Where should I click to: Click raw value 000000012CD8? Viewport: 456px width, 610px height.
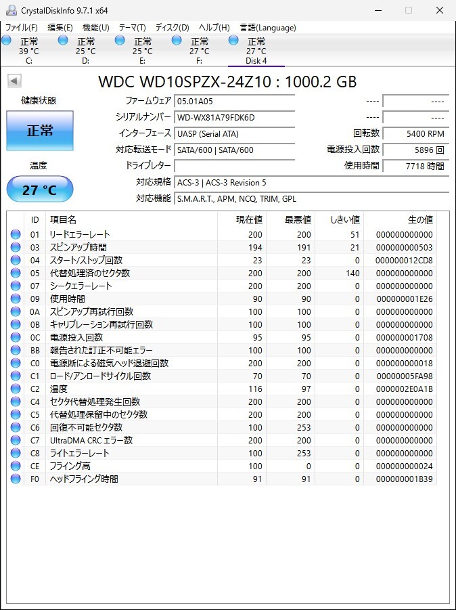(404, 260)
